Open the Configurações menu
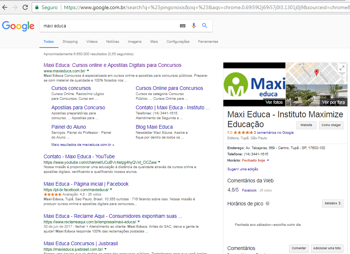Image resolution: width=350 pixels, height=254 pixels. 178,42
